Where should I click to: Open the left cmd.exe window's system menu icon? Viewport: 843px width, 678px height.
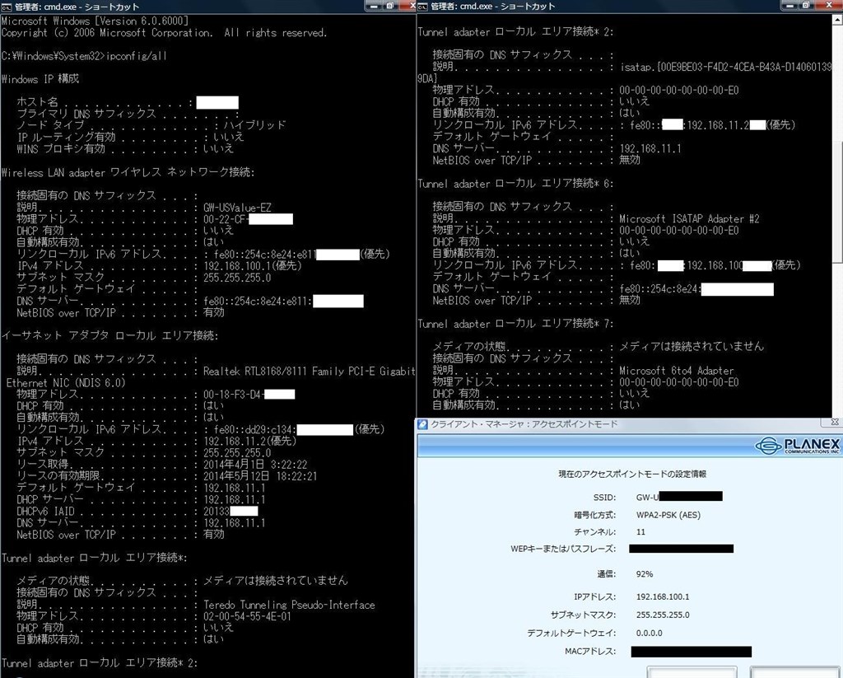pos(7,7)
